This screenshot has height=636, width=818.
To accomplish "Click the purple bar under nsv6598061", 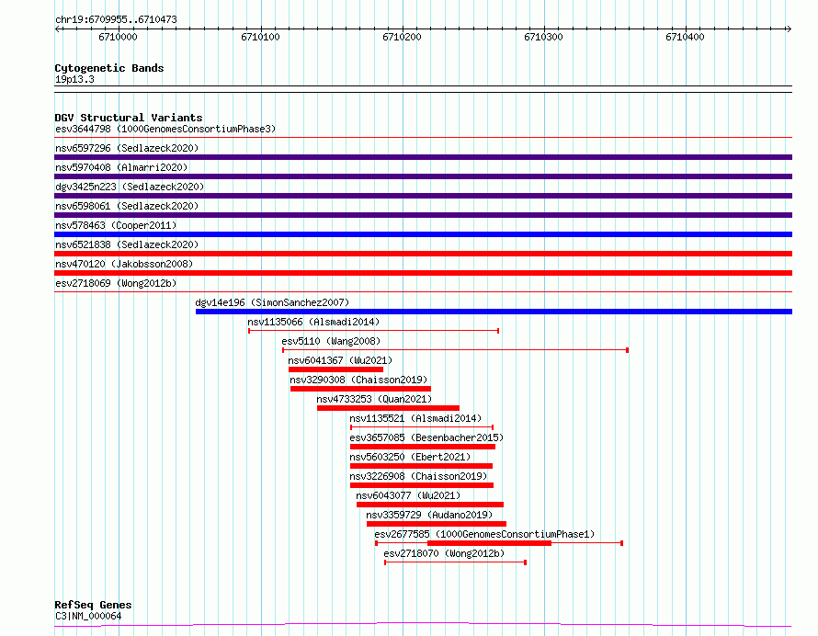I will pos(423,215).
